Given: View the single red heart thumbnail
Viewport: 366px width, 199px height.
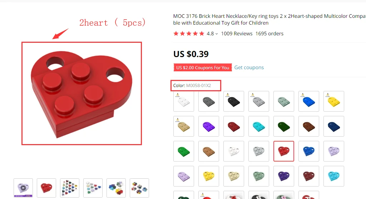Looking at the screenshot, I should pyautogui.click(x=46, y=188).
